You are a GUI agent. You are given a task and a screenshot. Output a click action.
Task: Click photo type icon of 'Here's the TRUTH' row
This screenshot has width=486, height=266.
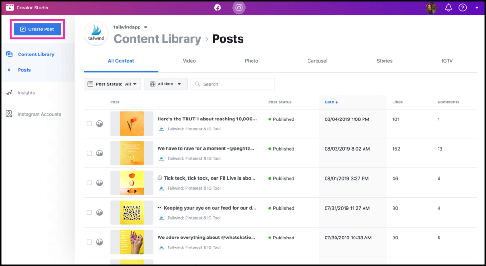point(99,124)
